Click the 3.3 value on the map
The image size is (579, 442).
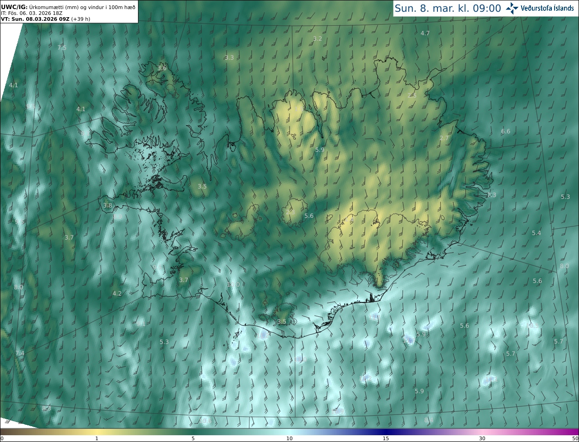(229, 57)
